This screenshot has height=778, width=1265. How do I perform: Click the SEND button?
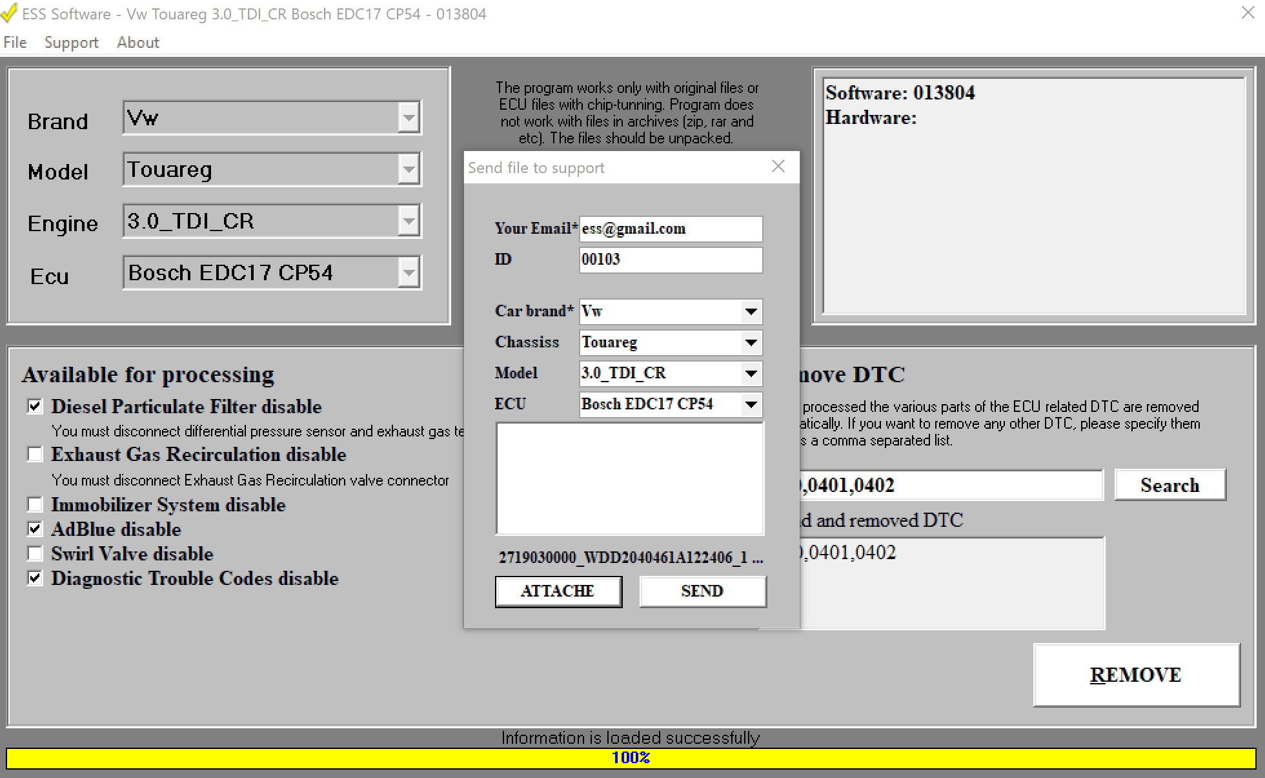[x=702, y=591]
